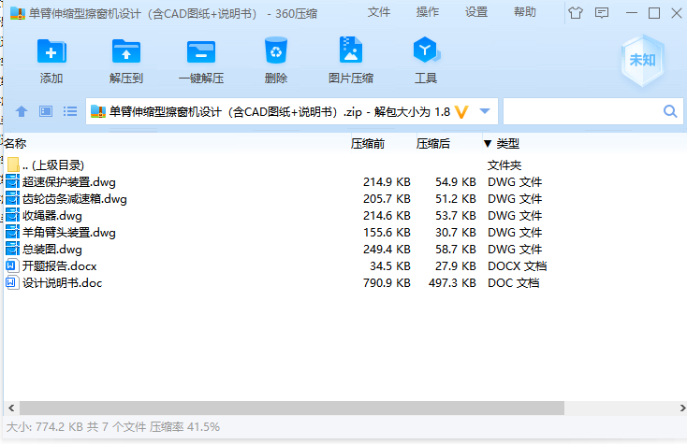Select the file name 总装图.dwg

coord(52,250)
